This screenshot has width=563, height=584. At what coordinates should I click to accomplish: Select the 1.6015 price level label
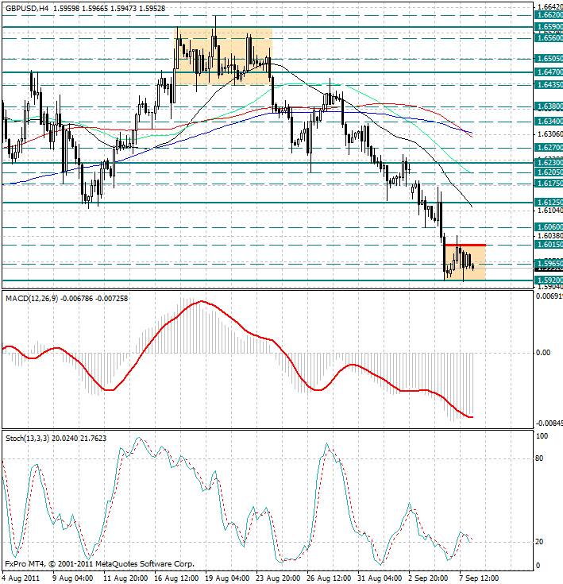[549, 245]
